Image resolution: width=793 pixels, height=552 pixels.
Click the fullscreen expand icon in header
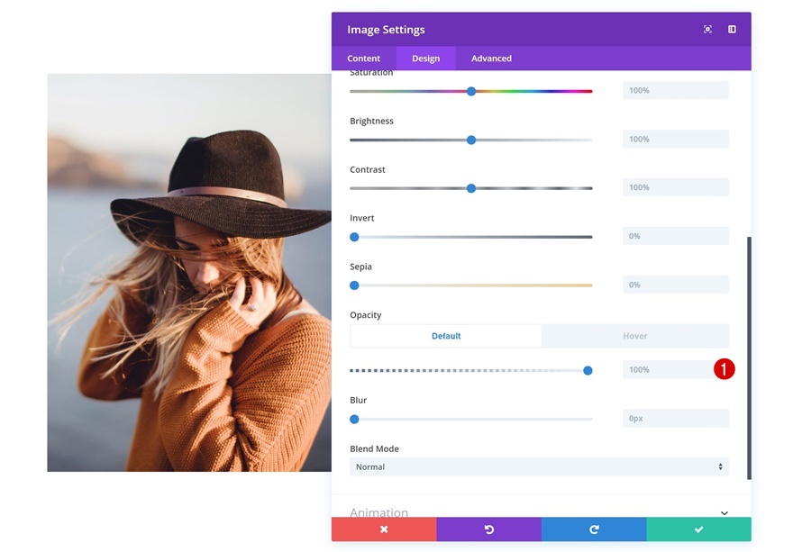[x=707, y=30]
